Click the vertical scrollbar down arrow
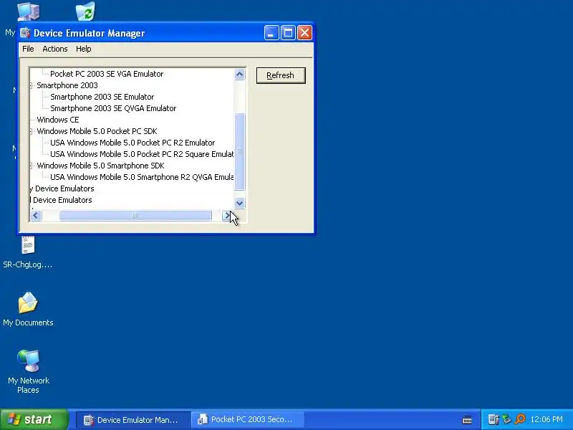 click(x=239, y=204)
